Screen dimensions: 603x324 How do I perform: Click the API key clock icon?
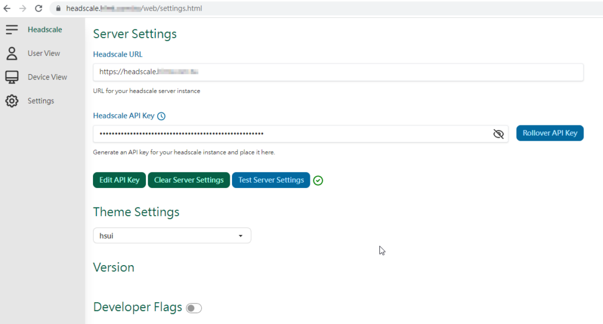[x=161, y=116]
